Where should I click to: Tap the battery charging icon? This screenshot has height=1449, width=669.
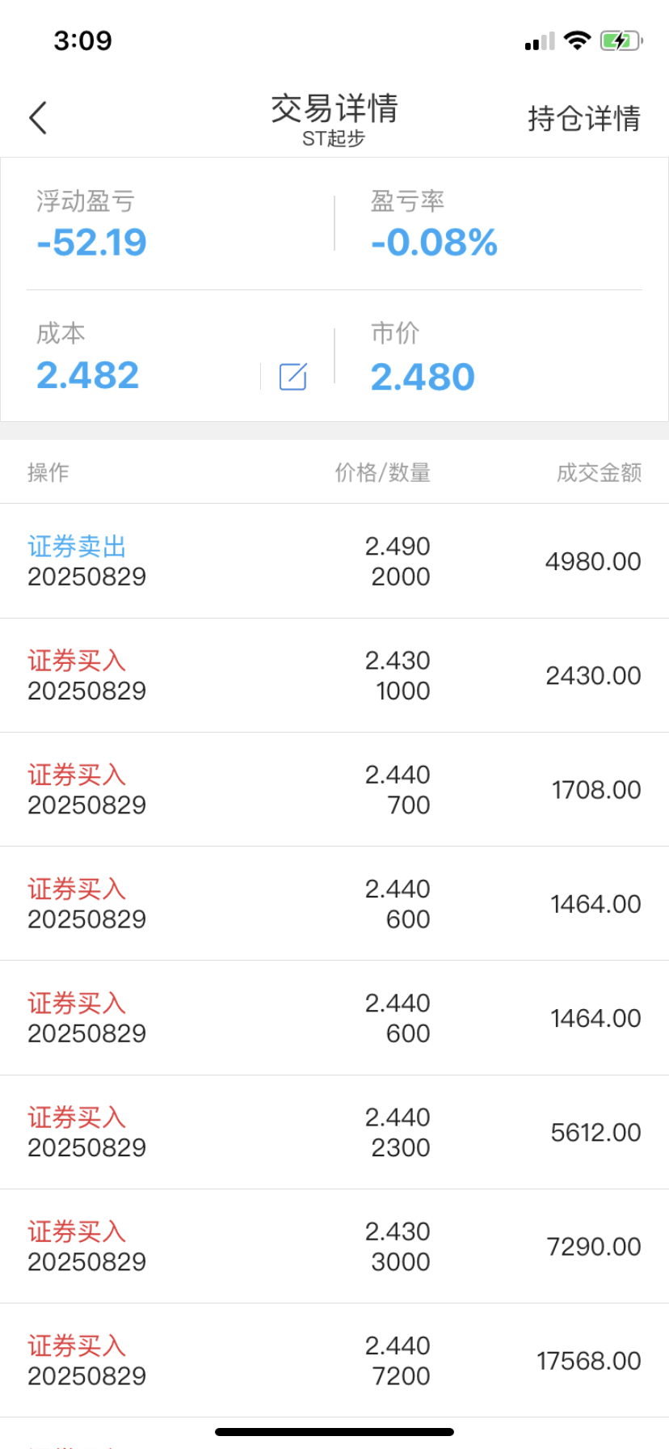tap(621, 40)
